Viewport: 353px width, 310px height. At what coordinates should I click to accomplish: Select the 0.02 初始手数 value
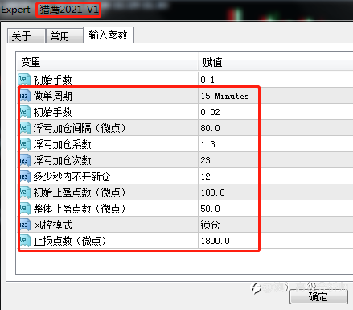coord(210,112)
